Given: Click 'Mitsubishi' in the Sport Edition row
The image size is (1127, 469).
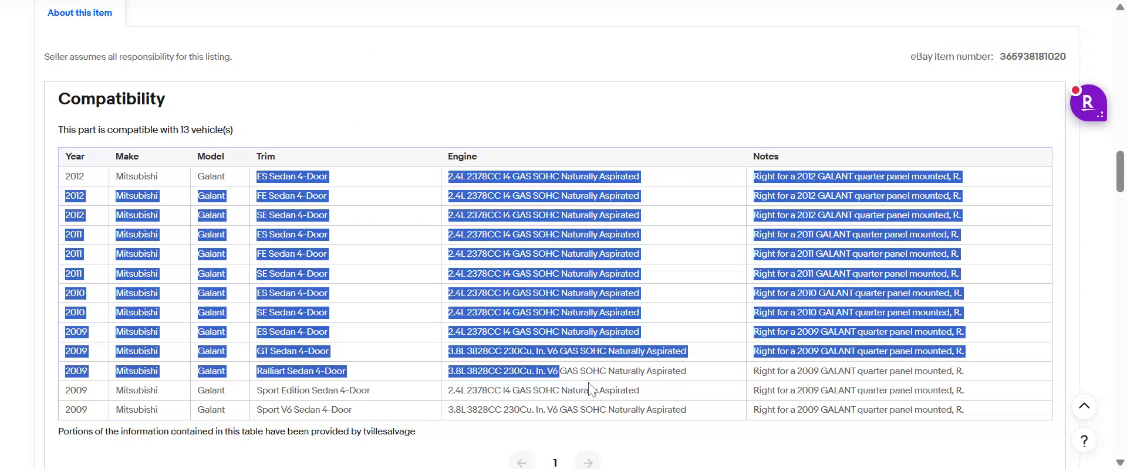Looking at the screenshot, I should click(x=136, y=390).
